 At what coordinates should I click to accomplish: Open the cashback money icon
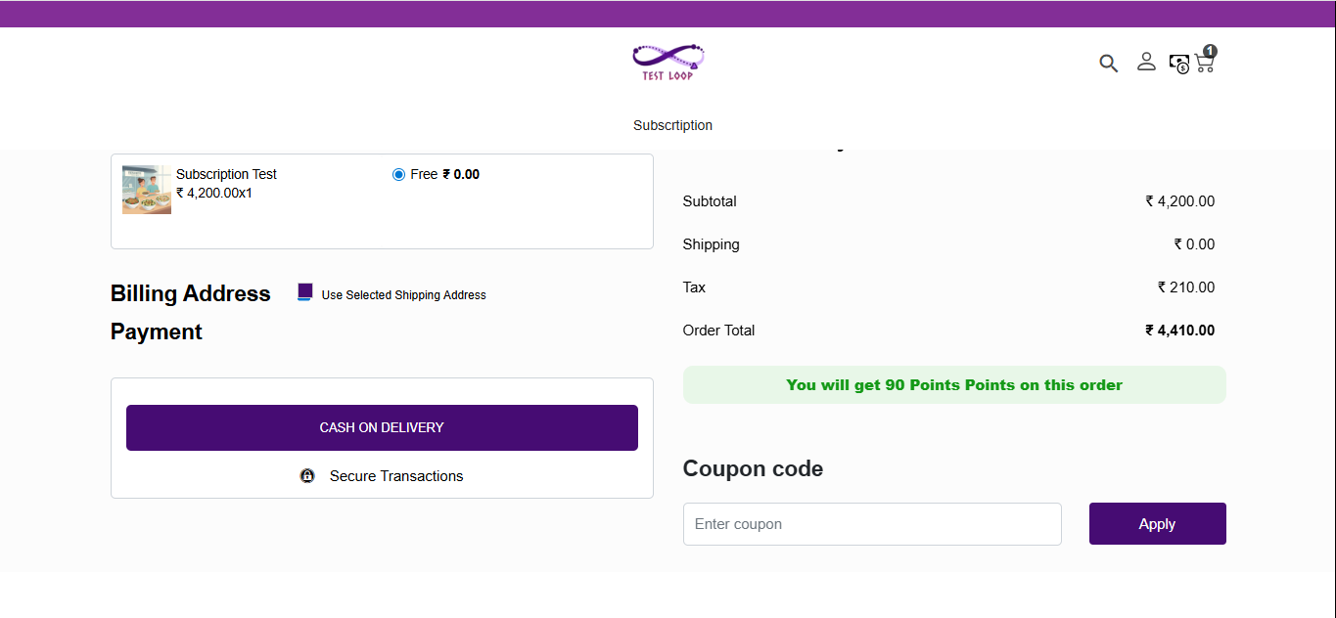click(1178, 63)
